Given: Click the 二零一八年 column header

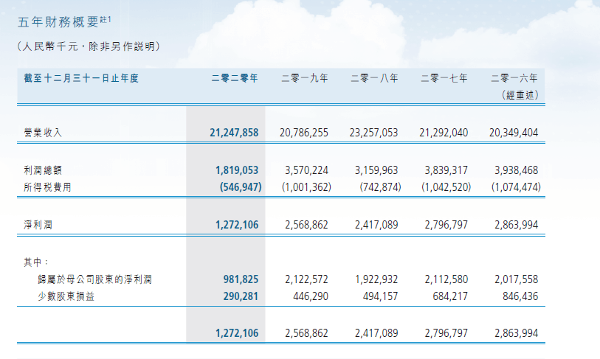Looking at the screenshot, I should pyautogui.click(x=374, y=78).
